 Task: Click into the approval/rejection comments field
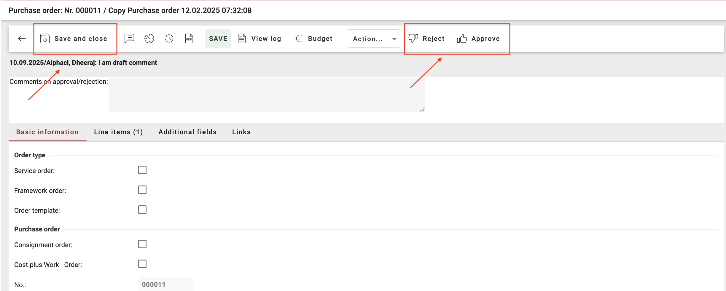[x=266, y=95]
